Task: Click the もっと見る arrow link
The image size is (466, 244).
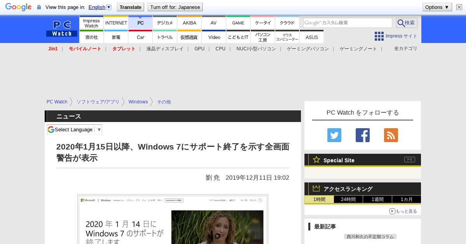Action: pos(403,211)
